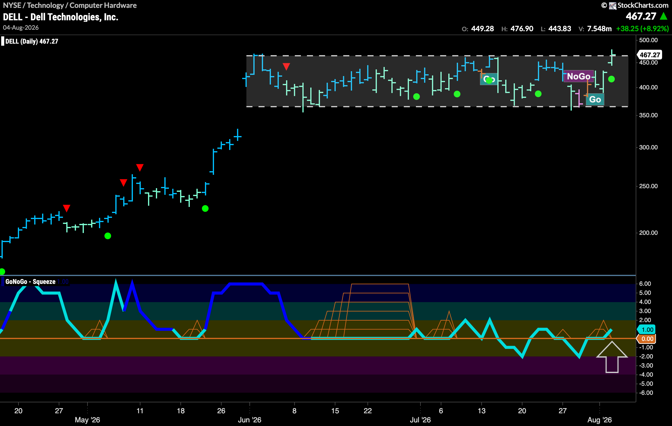Click the current price tag 467.27 on axis
This screenshot has width=672, height=426.
(x=650, y=55)
